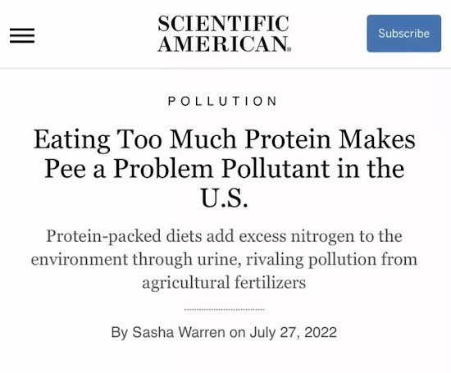Click the headline line 'Eating Too Much Protein Makes'
This screenshot has height=373, width=451.
click(x=225, y=140)
